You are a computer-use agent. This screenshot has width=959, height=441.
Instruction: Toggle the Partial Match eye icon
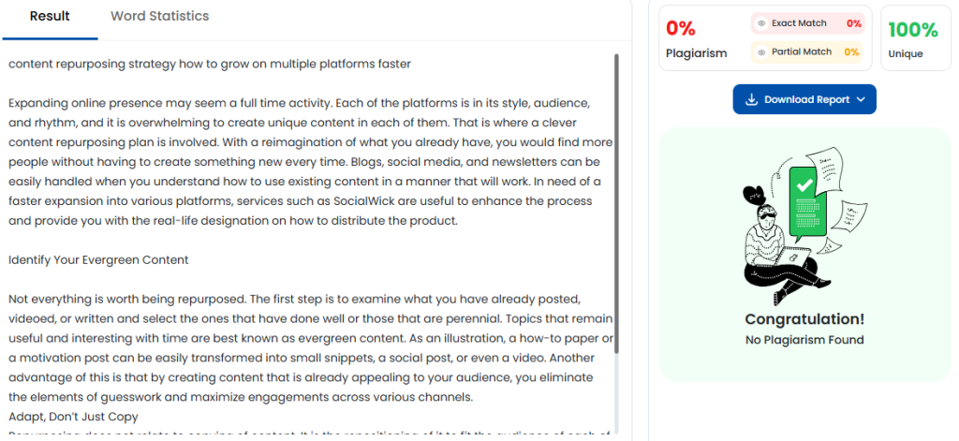[761, 52]
